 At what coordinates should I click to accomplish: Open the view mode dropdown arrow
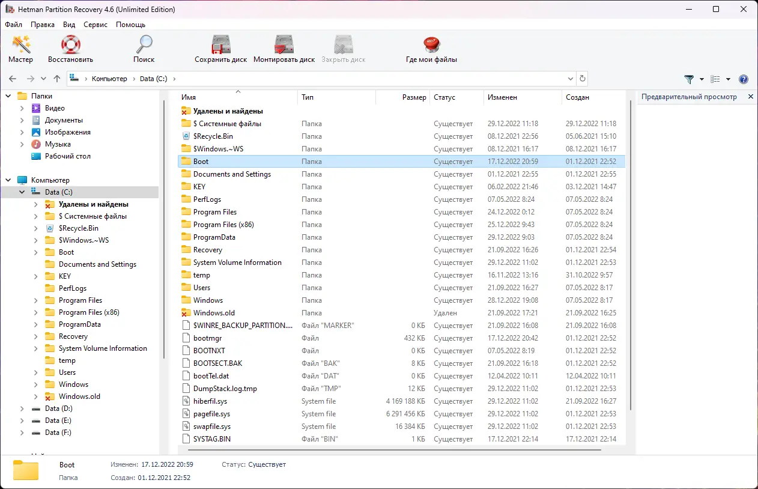tap(728, 79)
